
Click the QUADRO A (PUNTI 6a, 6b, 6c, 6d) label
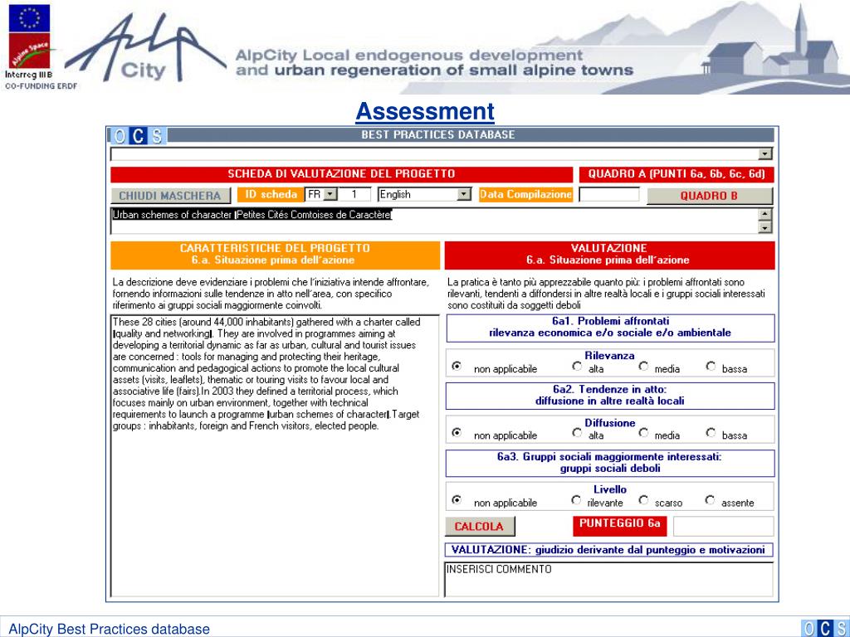677,174
